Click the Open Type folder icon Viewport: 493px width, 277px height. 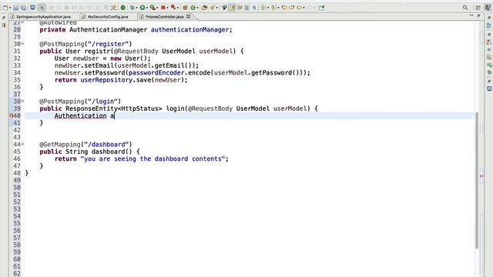pyautogui.click(x=204, y=8)
